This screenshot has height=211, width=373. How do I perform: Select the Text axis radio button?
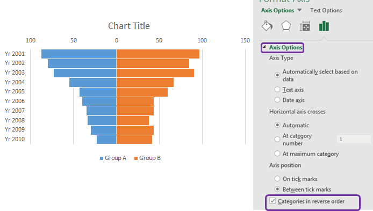(x=277, y=90)
